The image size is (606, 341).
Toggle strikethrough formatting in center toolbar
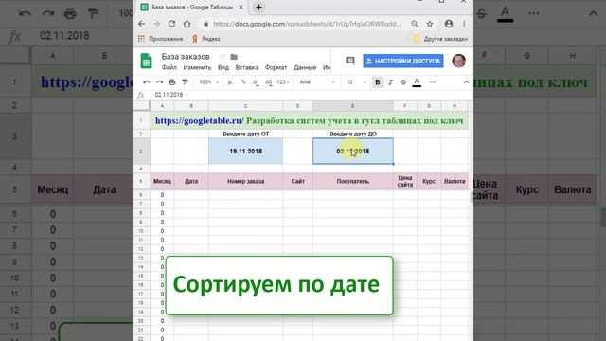click(403, 82)
